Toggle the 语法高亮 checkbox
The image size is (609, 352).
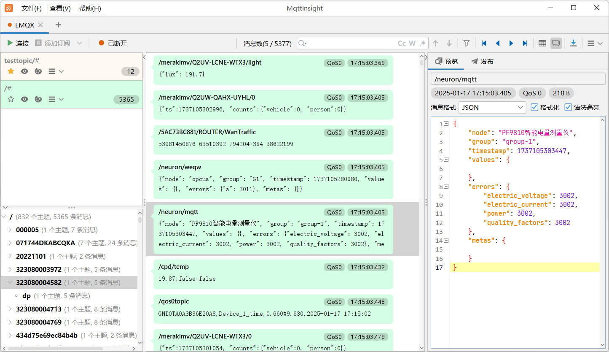click(568, 107)
